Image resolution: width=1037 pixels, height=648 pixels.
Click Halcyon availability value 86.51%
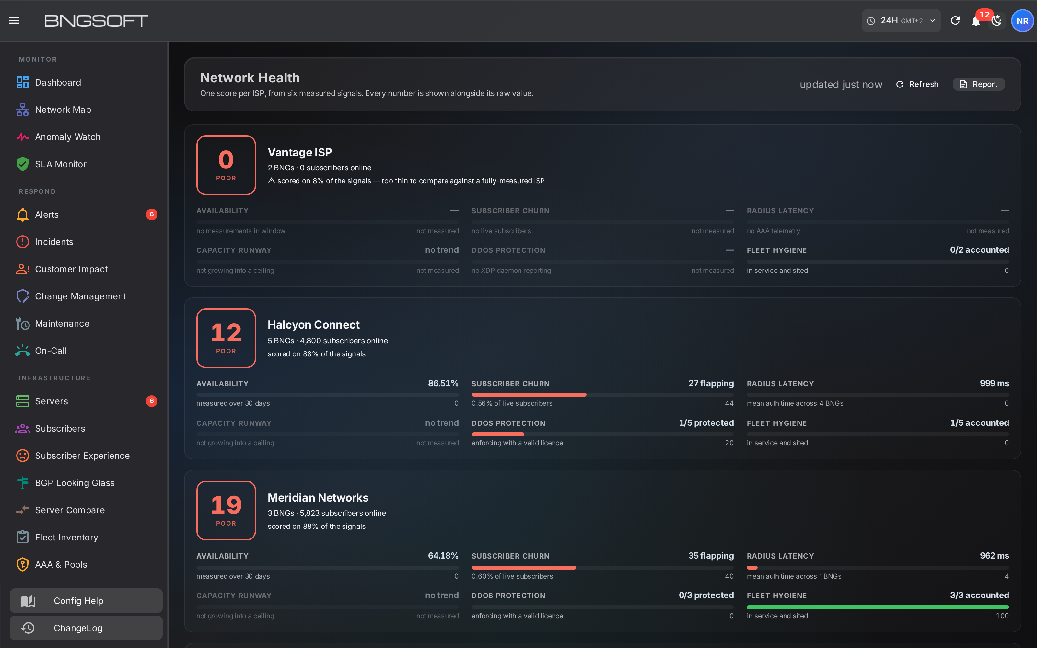coord(443,383)
